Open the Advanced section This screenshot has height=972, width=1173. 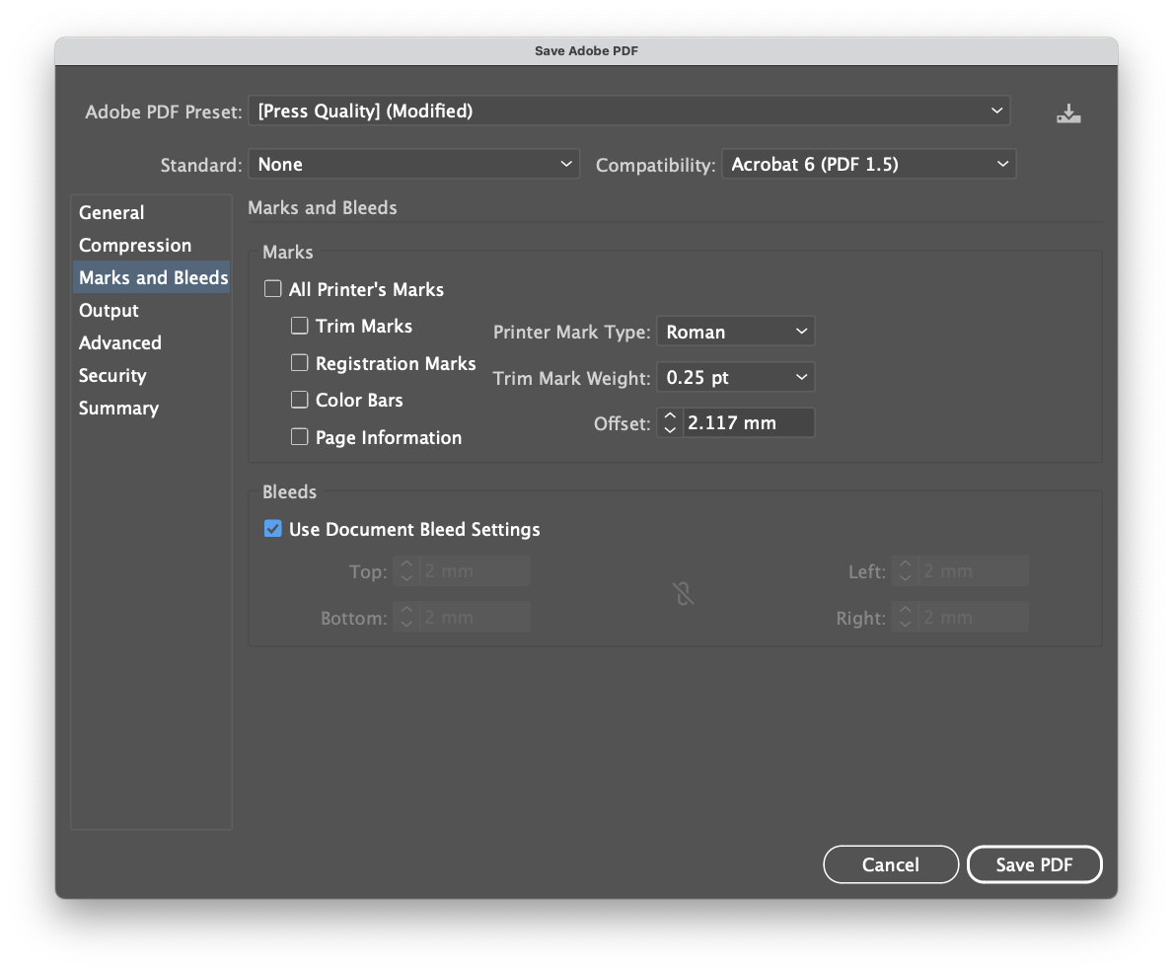point(151,342)
